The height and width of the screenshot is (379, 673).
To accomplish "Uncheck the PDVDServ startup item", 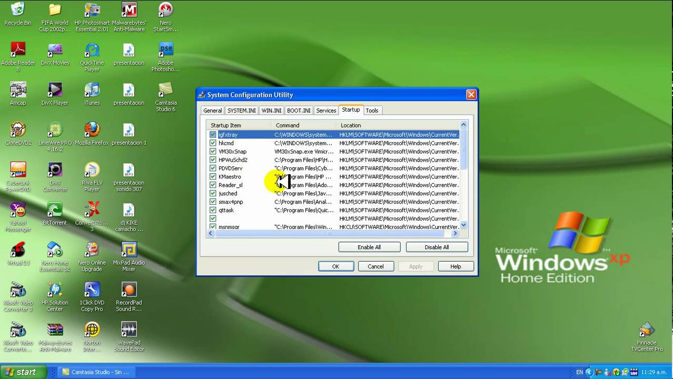I will (x=213, y=168).
